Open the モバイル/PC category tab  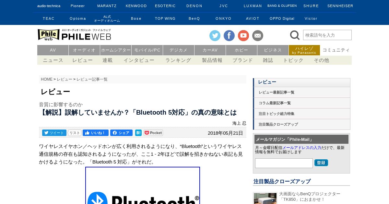(x=147, y=50)
